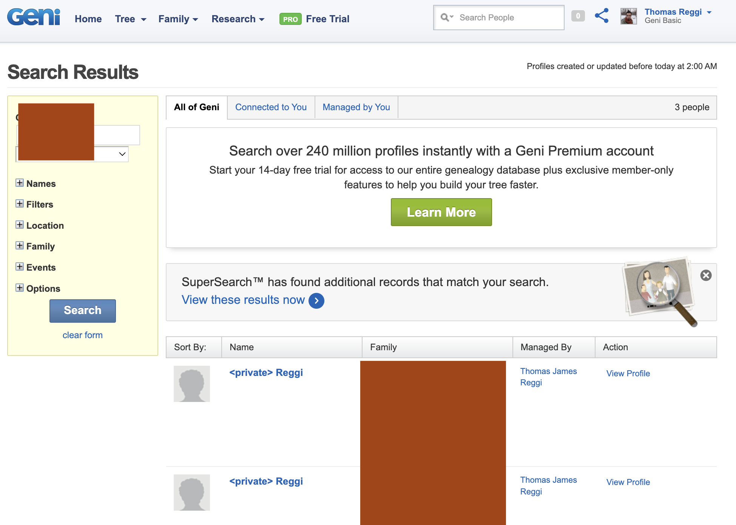Click the search magnifier dropdown icon
736x525 pixels.
447,17
